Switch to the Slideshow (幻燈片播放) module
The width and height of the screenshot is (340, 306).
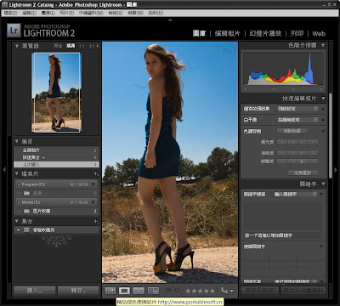pos(265,33)
